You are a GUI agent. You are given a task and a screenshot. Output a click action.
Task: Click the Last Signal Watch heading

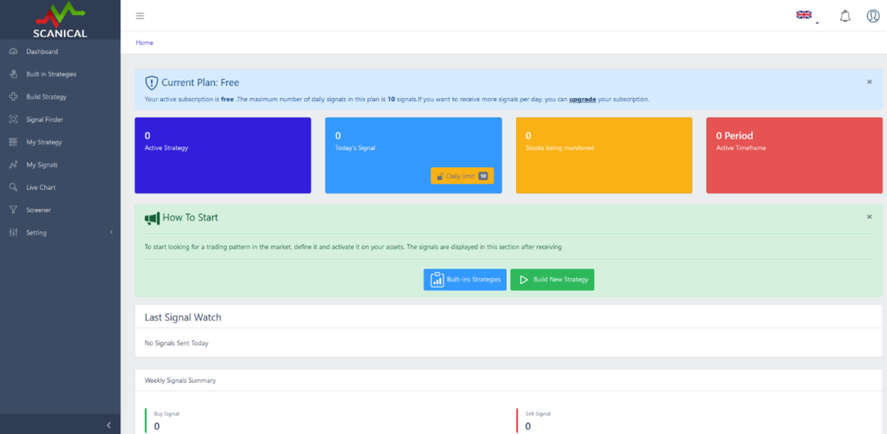point(183,317)
